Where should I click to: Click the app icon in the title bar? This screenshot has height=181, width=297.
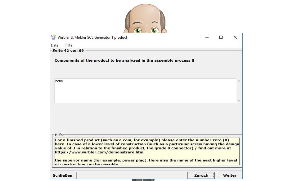coord(54,38)
